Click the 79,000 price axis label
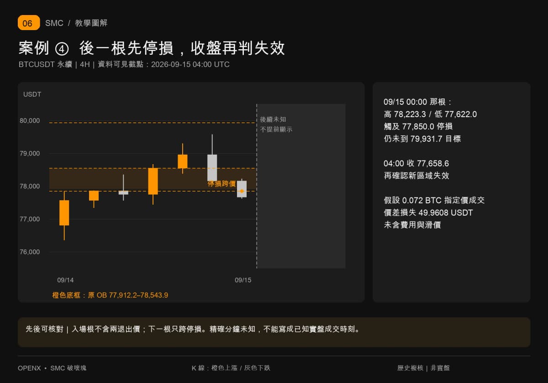 pyautogui.click(x=30, y=154)
